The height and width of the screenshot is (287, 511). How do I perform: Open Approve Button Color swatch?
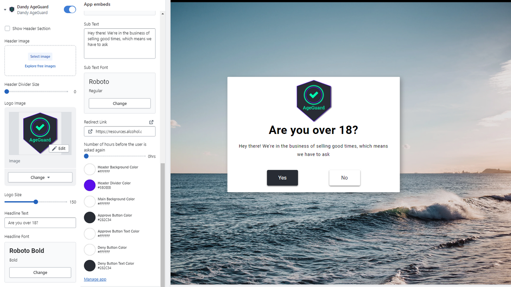(90, 217)
